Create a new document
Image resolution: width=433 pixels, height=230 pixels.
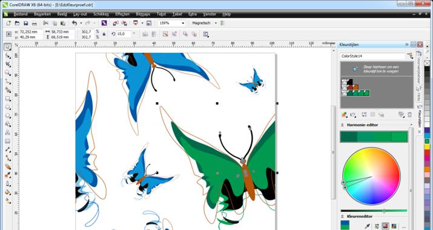click(x=8, y=23)
